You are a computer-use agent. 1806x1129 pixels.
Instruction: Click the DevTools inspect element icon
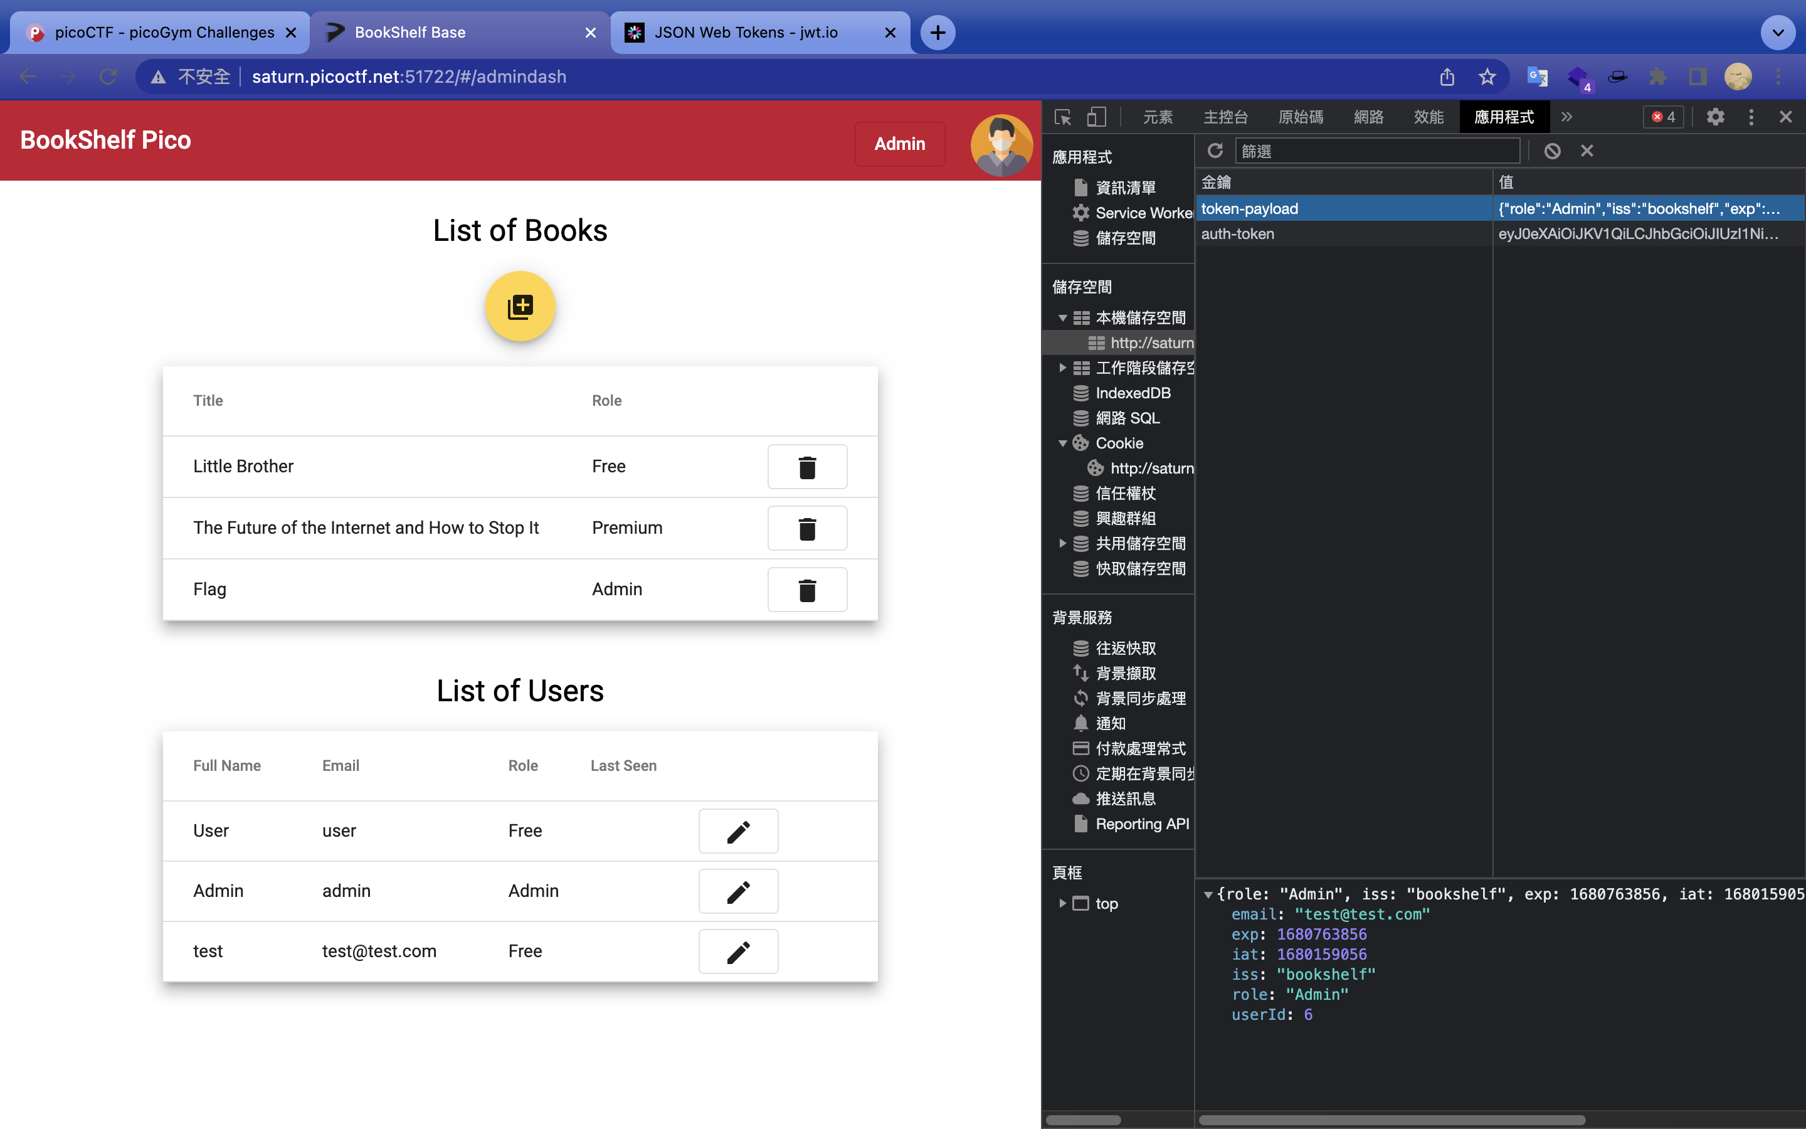(1063, 117)
